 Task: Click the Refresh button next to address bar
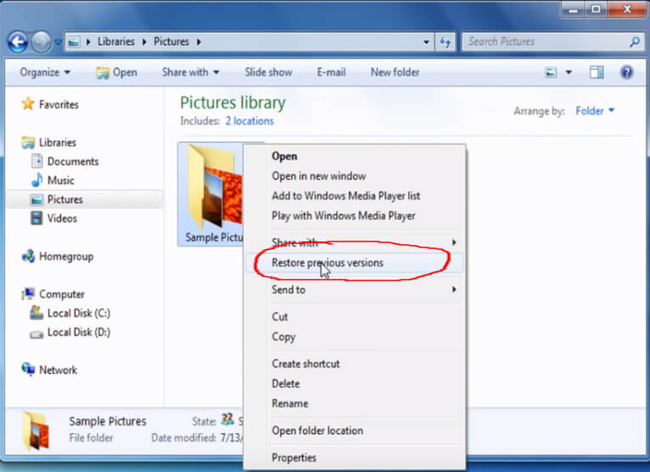pos(445,42)
